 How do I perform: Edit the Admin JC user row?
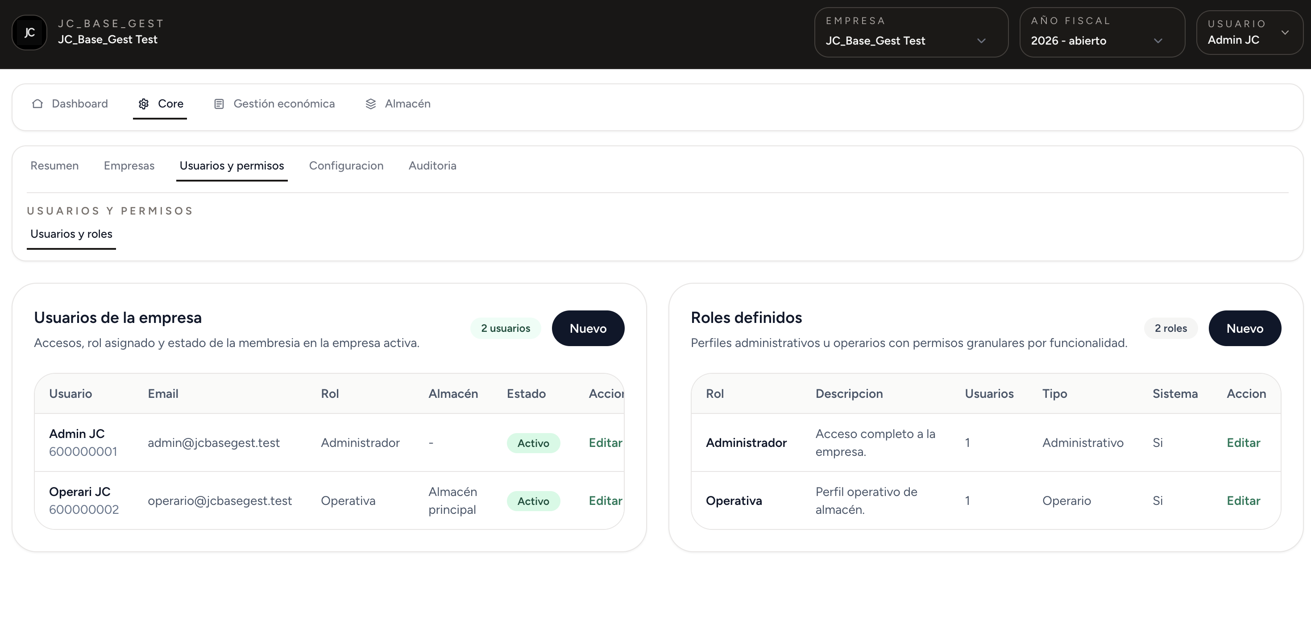pos(606,443)
